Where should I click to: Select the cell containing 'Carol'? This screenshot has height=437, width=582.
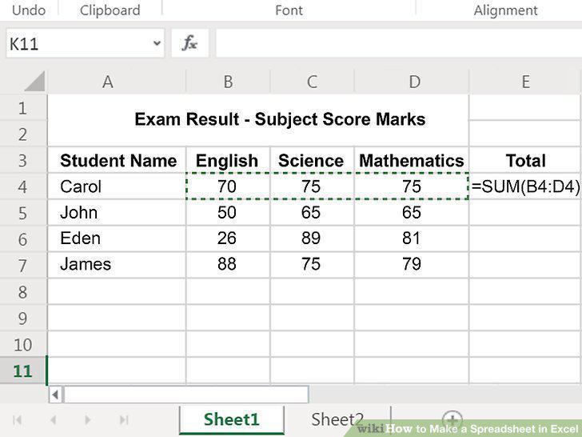tap(117, 186)
